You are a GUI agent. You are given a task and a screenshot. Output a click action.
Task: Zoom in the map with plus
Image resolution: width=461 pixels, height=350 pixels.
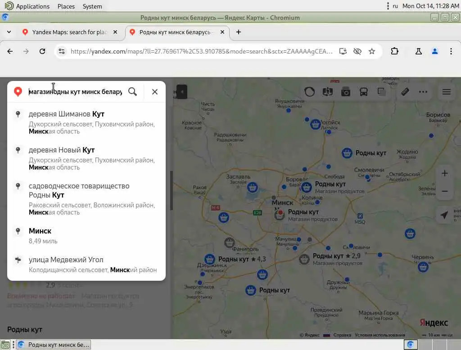click(444, 173)
